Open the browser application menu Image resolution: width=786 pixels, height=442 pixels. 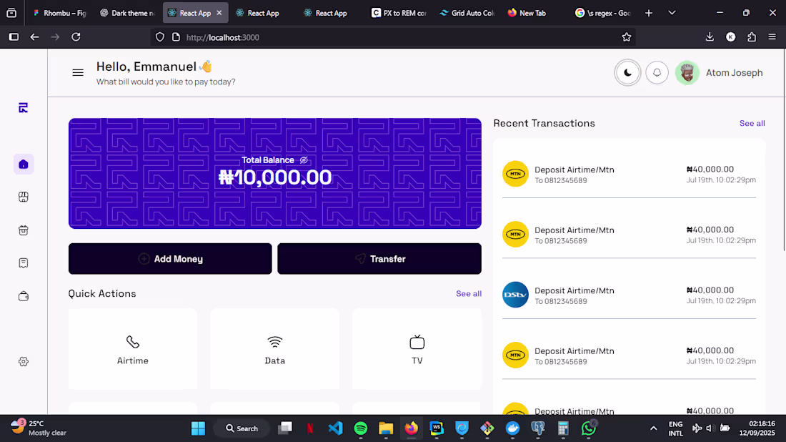coord(772,37)
